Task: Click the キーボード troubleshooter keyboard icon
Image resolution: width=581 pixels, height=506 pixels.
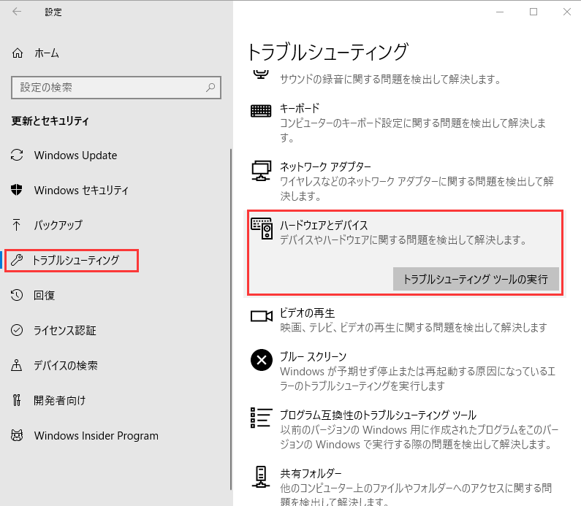Action: click(x=261, y=111)
